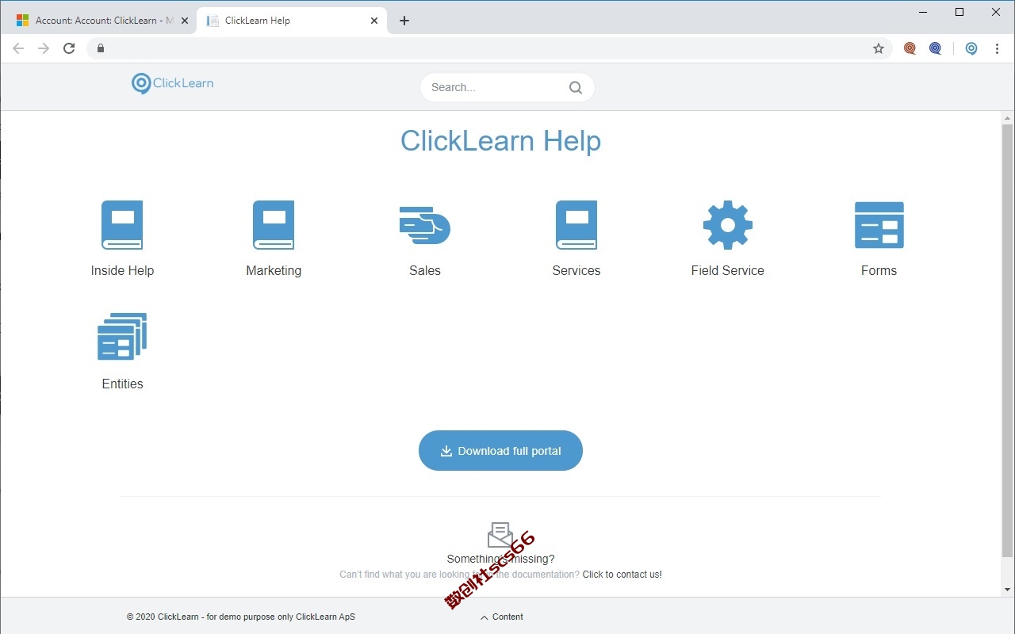
Task: Click the envelope icon above Something missing
Action: pos(500,535)
